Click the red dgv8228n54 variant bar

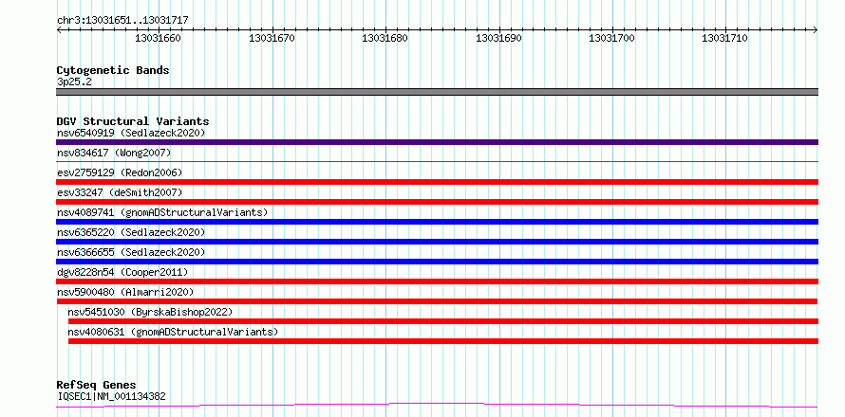coord(437,281)
